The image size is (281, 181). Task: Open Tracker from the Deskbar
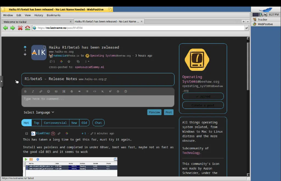266,19
